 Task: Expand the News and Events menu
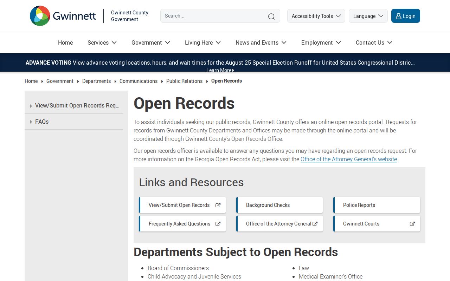point(261,43)
